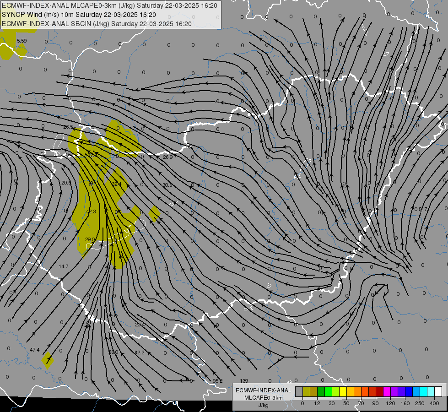Screen dimensions: 448x412
Task: Click 'ECMWF-INDEX-ANAL' title inside the color legend
Action: (x=264, y=390)
